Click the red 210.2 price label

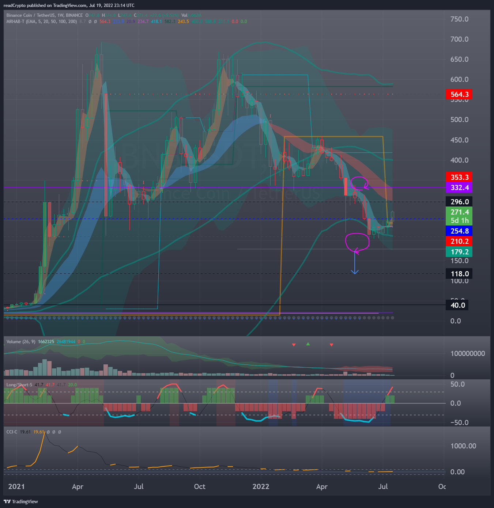pos(459,241)
